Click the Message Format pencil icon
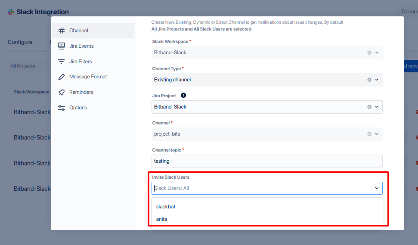 click(x=61, y=77)
